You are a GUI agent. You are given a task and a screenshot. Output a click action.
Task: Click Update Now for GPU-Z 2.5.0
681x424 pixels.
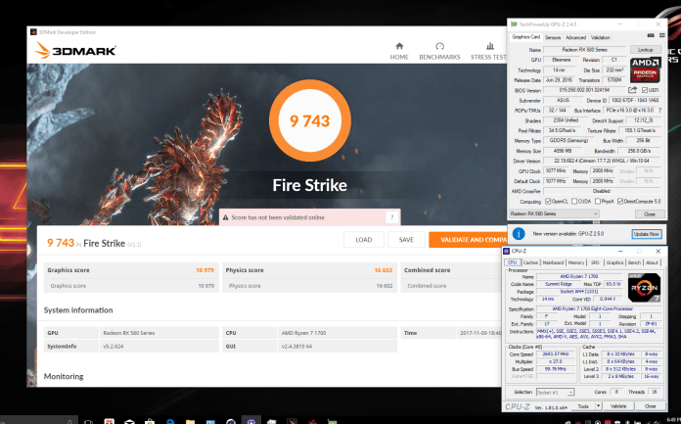point(647,234)
